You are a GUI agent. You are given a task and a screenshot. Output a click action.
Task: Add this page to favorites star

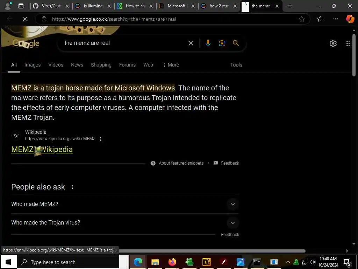[302, 19]
